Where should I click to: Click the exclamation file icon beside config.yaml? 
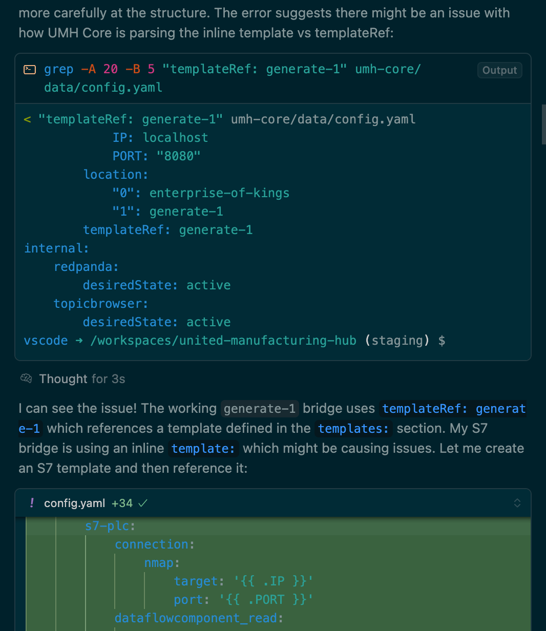pos(32,503)
